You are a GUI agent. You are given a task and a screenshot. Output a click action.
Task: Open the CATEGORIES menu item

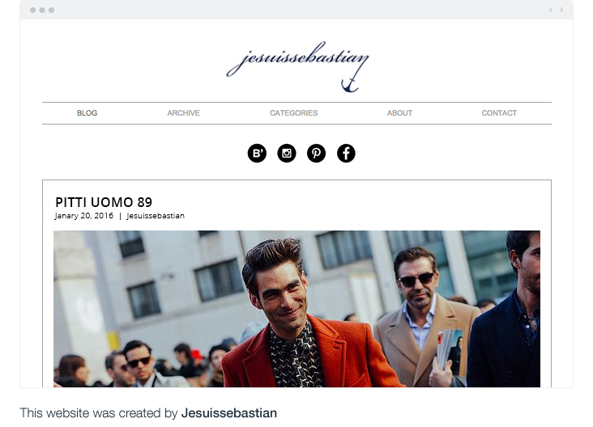(x=294, y=113)
